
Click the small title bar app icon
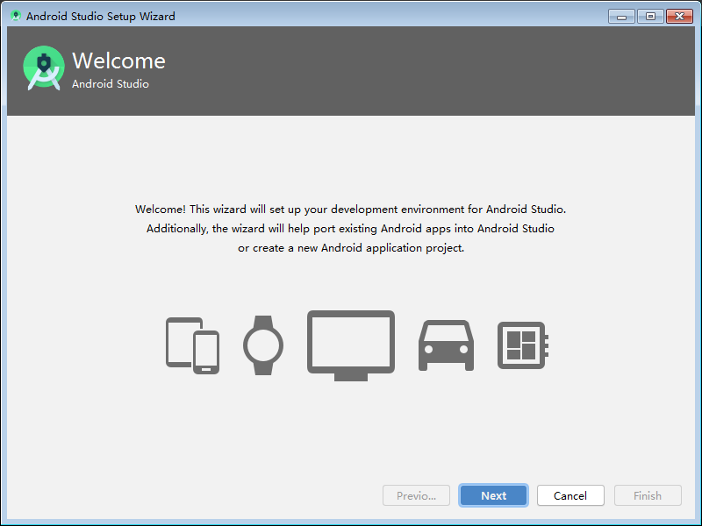tap(16, 16)
